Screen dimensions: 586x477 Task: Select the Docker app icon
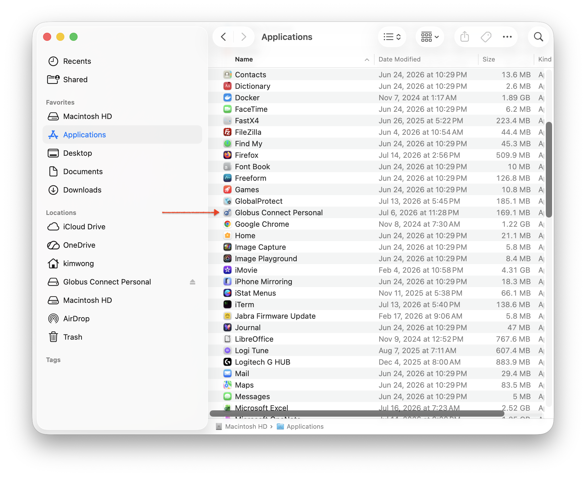coord(228,98)
